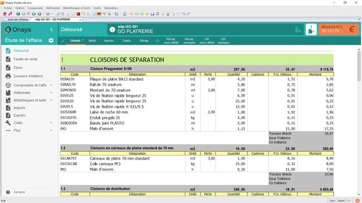This screenshot has width=362, height=203.
Task: Open the Paramètres menu
Action: [x=111, y=8]
